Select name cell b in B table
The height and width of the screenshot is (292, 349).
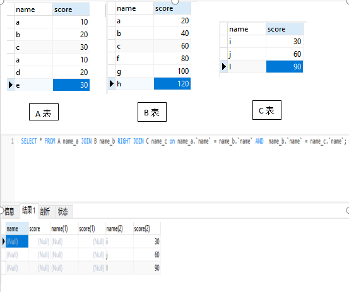tap(134, 33)
